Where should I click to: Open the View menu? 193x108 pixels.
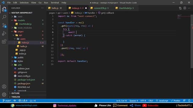click(33, 3)
